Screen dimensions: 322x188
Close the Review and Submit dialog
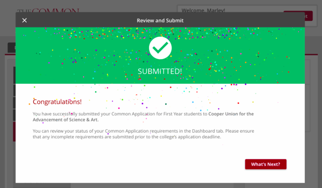[24, 20]
